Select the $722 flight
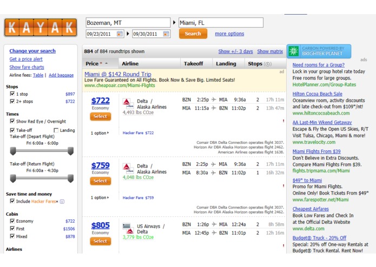This screenshot has width=376, height=267. point(101,116)
